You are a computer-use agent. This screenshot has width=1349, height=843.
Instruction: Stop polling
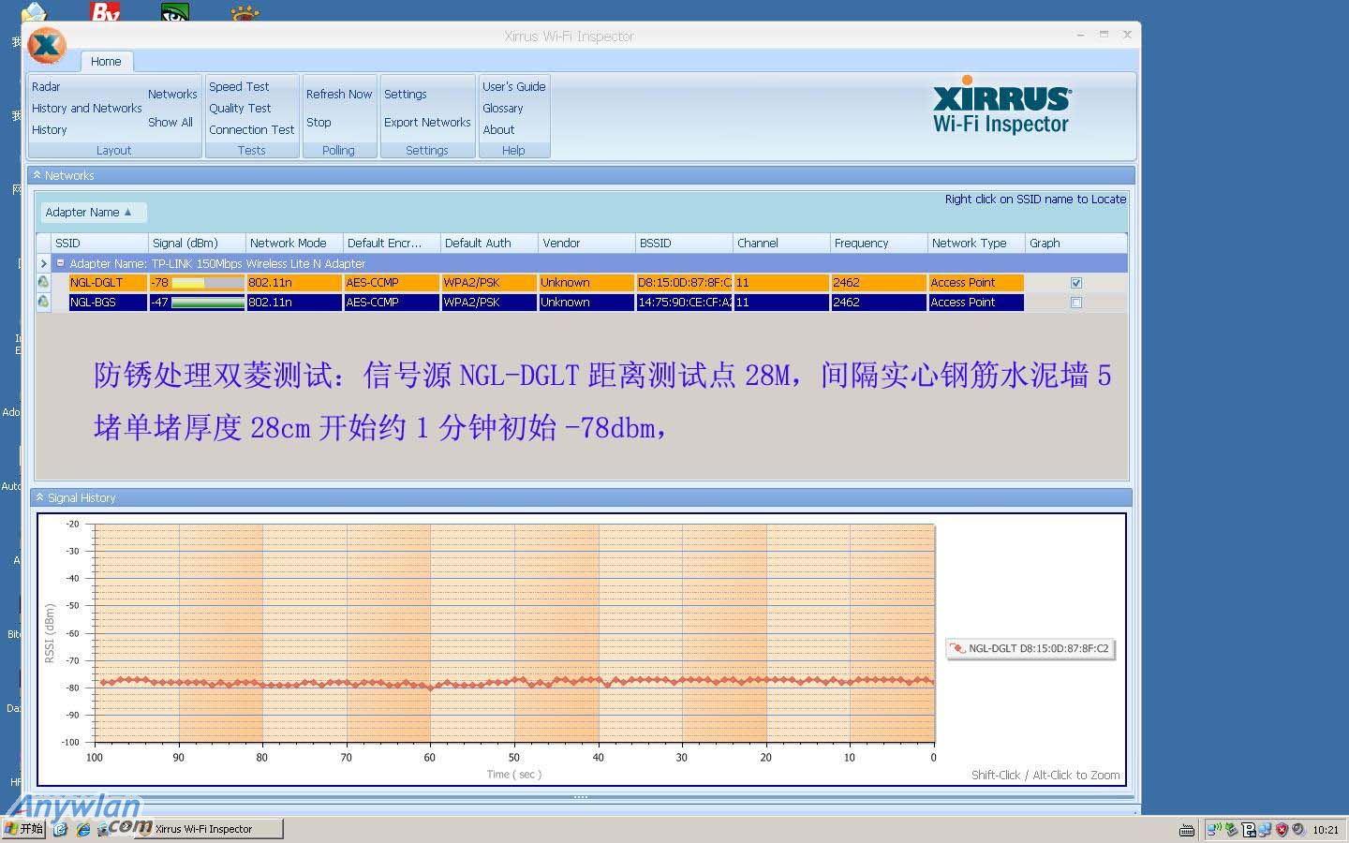319,123
